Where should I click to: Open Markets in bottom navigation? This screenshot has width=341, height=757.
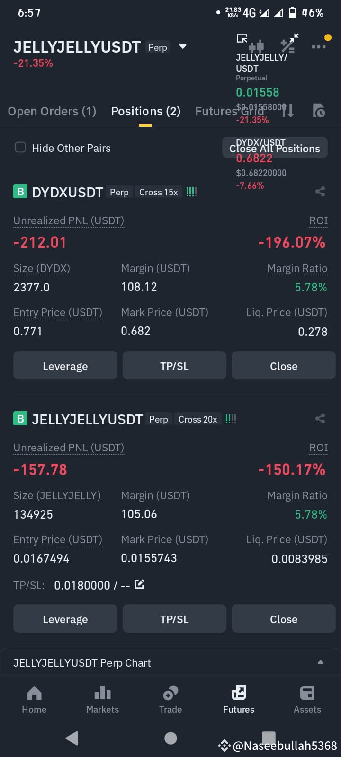[102, 699]
